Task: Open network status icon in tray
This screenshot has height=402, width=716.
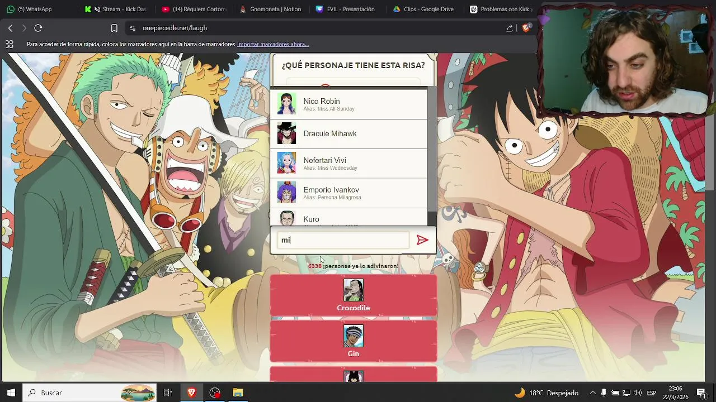Action: click(x=626, y=393)
